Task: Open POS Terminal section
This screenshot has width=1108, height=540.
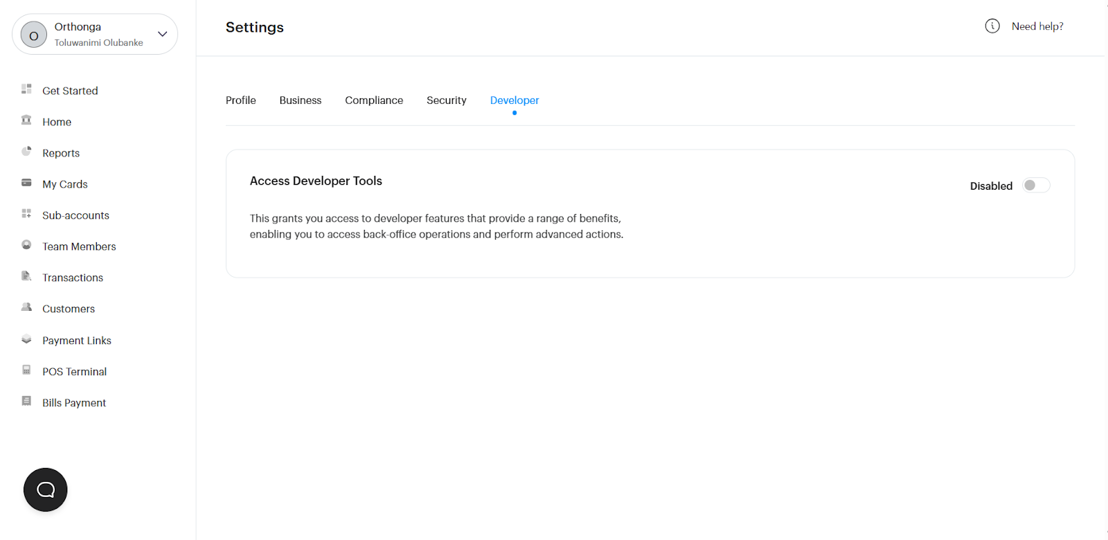Action: pos(75,372)
